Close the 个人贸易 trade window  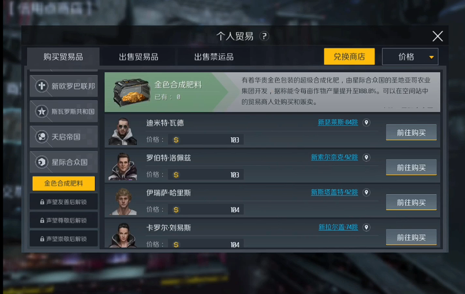point(437,36)
